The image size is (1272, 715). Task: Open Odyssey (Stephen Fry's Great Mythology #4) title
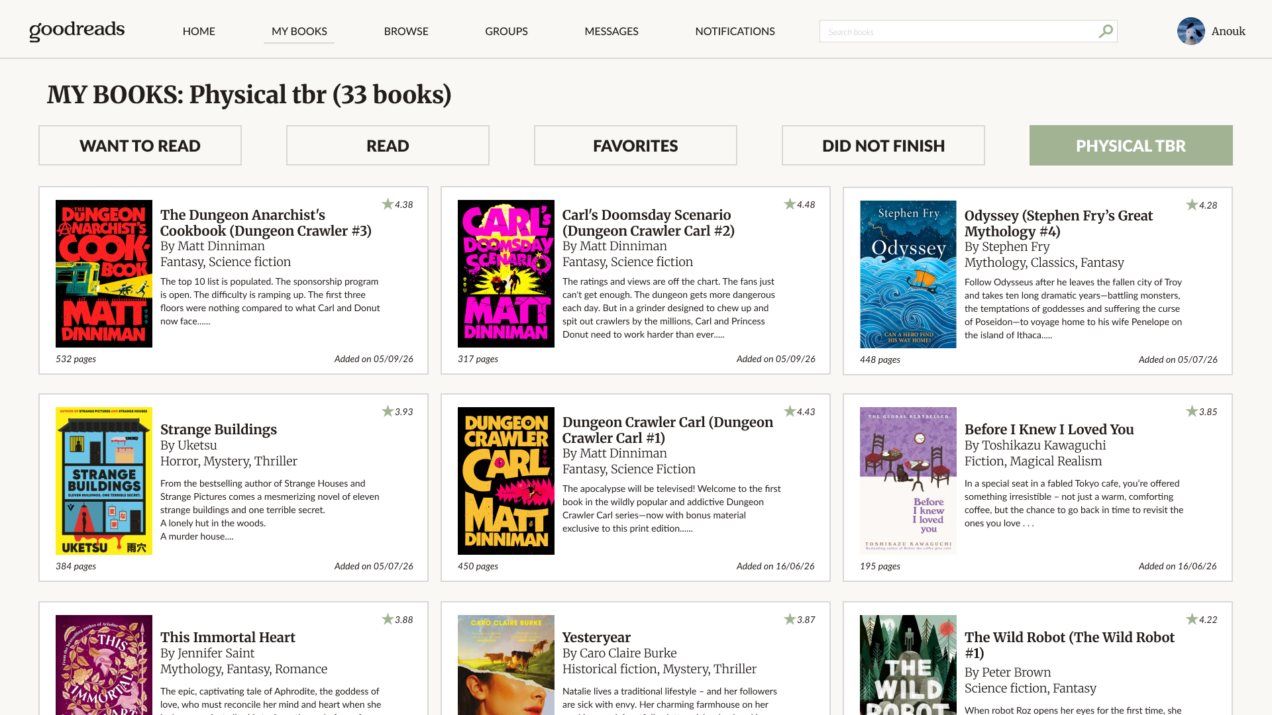coord(1058,223)
